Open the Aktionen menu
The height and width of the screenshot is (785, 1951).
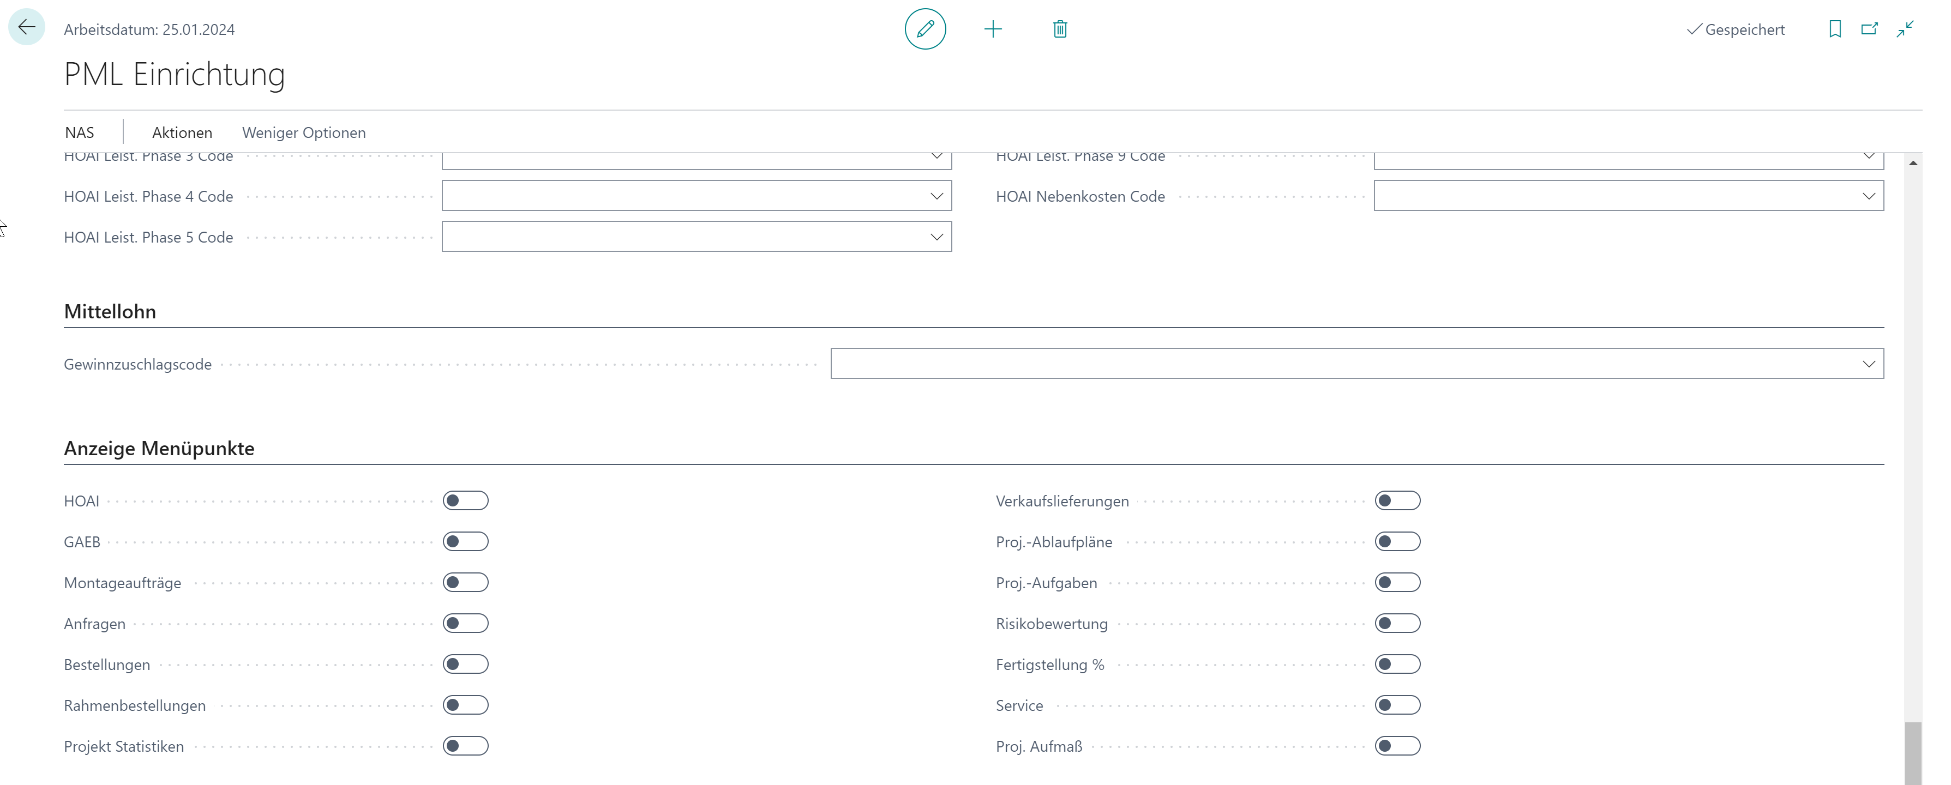tap(182, 132)
